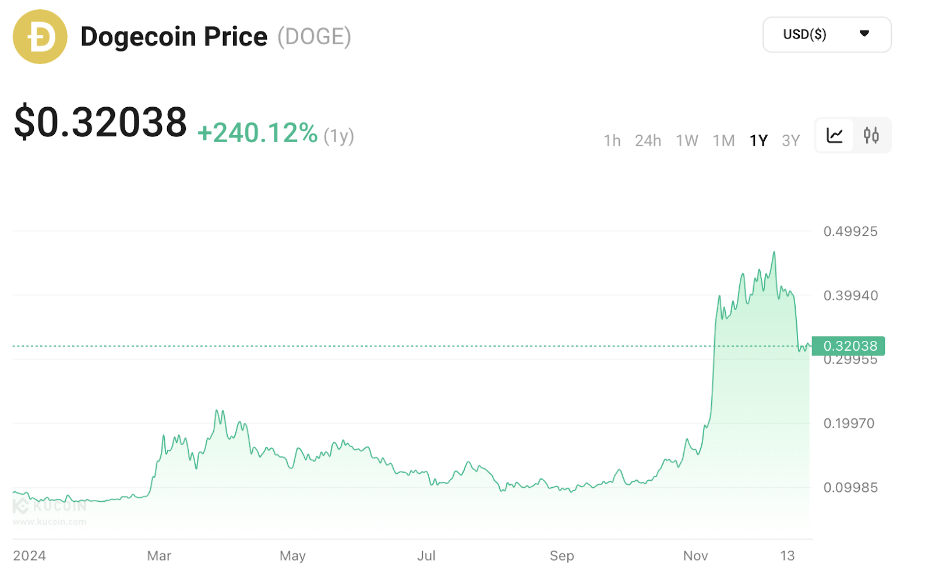This screenshot has width=932, height=581.
Task: Select the 1h time range
Action: [612, 140]
